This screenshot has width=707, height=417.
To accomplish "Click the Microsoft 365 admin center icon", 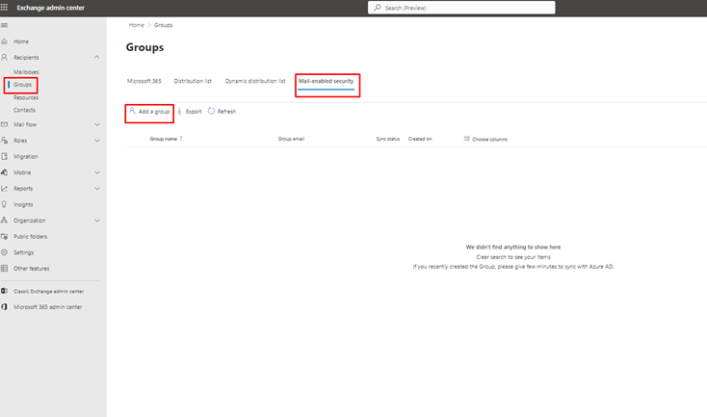I will click(x=5, y=307).
